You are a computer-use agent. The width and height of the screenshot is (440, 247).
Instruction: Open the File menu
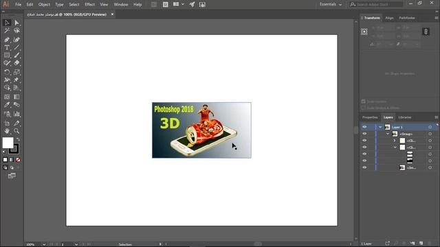point(19,5)
